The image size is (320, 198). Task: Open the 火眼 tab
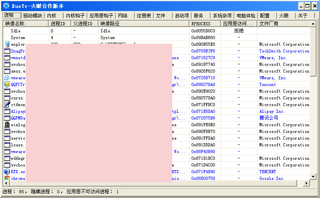point(286,15)
